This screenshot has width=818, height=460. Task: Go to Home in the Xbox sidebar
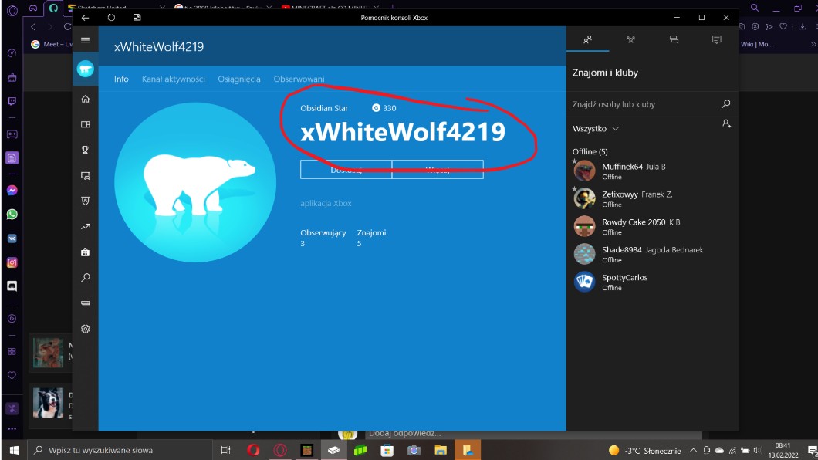[85, 99]
